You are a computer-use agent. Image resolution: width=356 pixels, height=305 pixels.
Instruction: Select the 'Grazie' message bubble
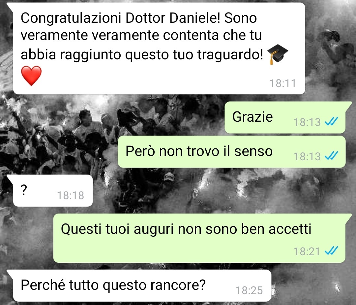[285, 117]
